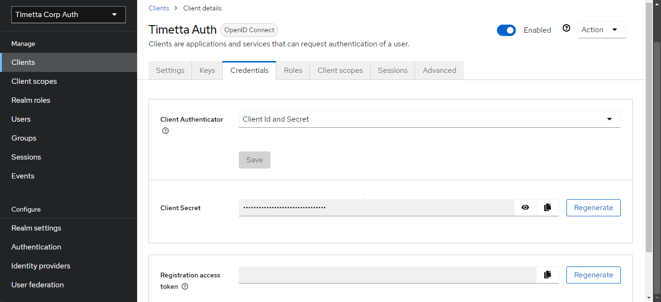Toggle the Enabled switch for the client
661x302 pixels.
pos(506,30)
